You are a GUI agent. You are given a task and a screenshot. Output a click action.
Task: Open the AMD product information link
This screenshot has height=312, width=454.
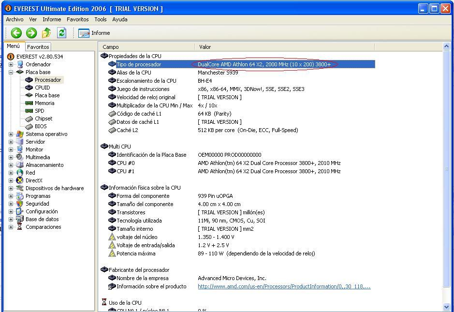pyautogui.click(x=284, y=286)
